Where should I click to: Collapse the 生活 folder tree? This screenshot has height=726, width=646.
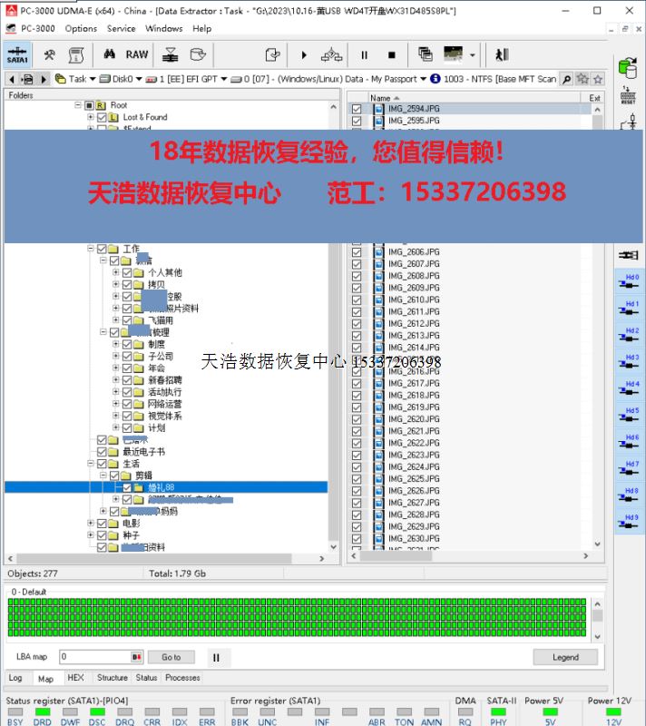coord(90,464)
